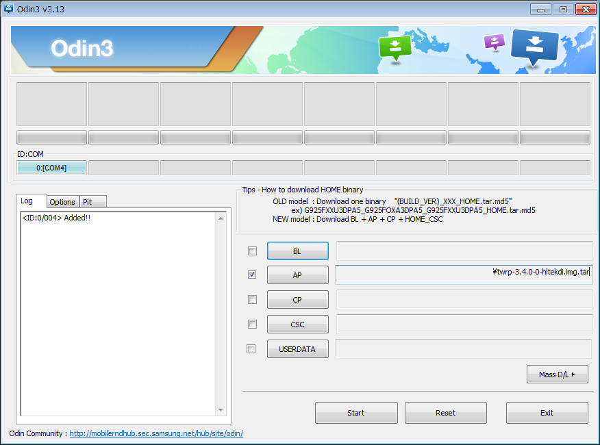This screenshot has height=445, width=600.
Task: Click the Exit button
Action: [x=547, y=413]
